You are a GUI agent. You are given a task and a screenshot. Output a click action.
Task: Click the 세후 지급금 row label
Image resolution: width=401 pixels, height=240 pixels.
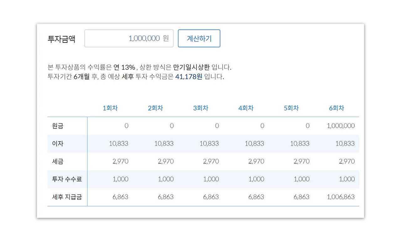tap(67, 197)
